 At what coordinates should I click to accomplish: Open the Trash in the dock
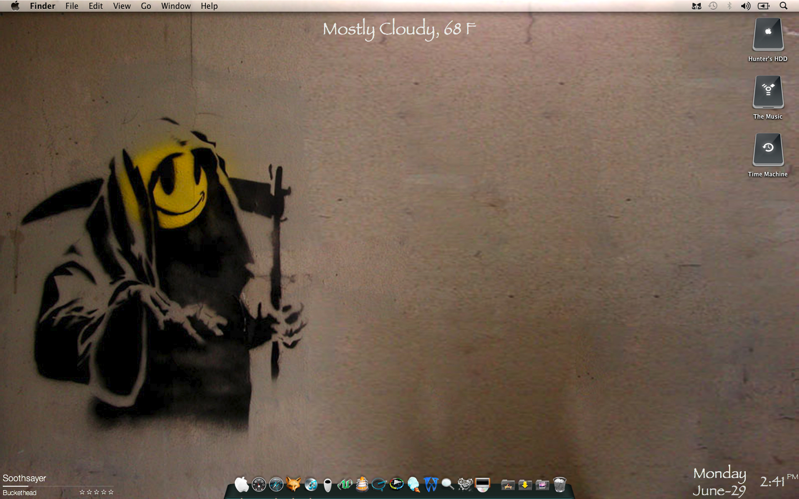(559, 485)
